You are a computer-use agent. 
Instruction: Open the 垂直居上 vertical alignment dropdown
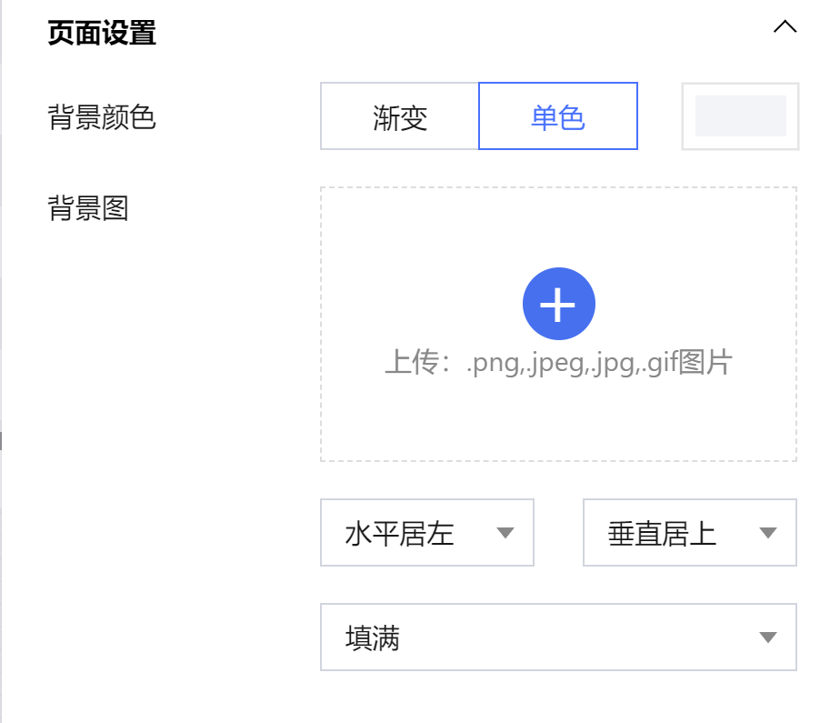point(689,533)
